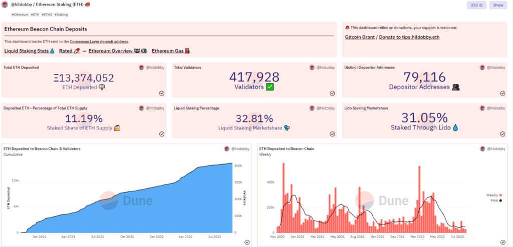Image resolution: width=513 pixels, height=247 pixels.
Task: Click checkmark icon on Total Validators card
Action: click(x=332, y=93)
